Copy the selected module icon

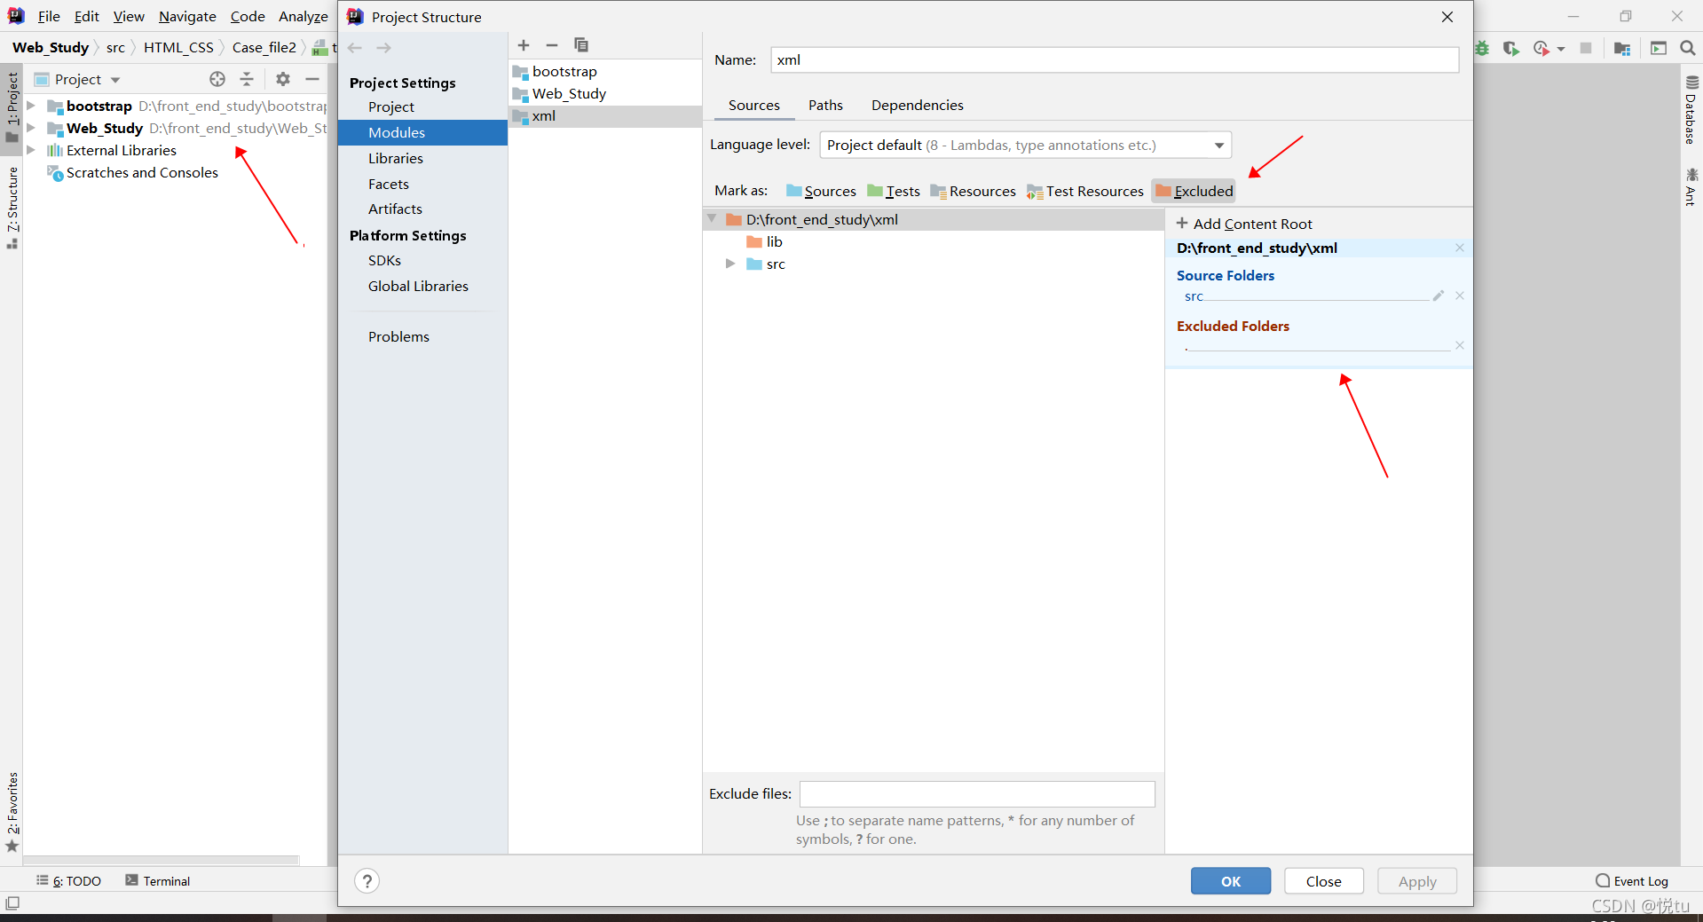(581, 45)
